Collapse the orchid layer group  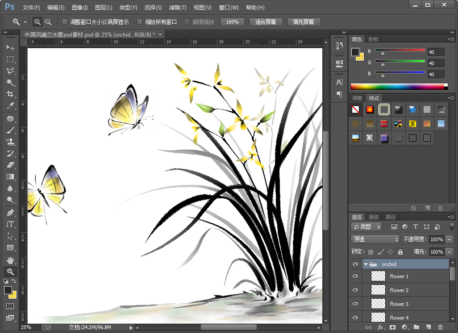pyautogui.click(x=366, y=264)
